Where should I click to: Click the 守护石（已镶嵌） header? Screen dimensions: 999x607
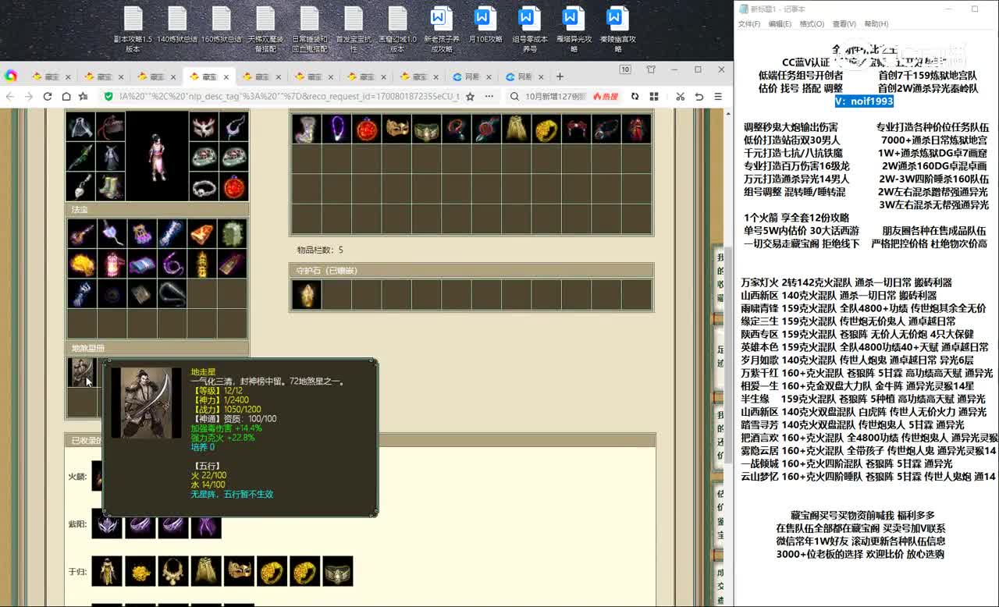471,270
